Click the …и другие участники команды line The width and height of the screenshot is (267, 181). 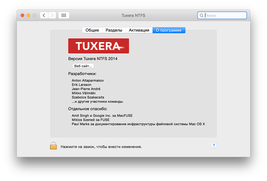tap(97, 101)
